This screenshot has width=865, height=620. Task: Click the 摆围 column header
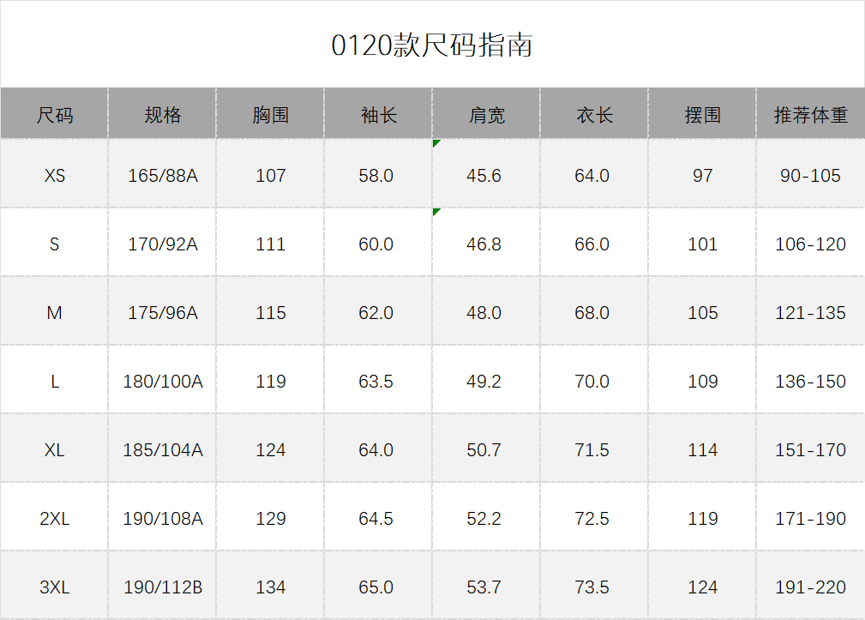click(x=703, y=114)
